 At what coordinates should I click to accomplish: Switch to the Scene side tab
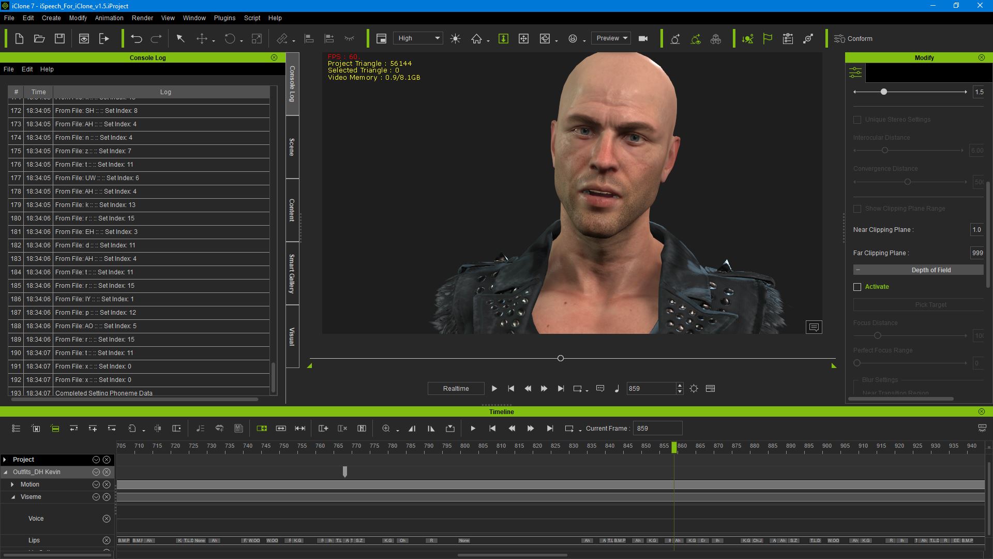292,147
